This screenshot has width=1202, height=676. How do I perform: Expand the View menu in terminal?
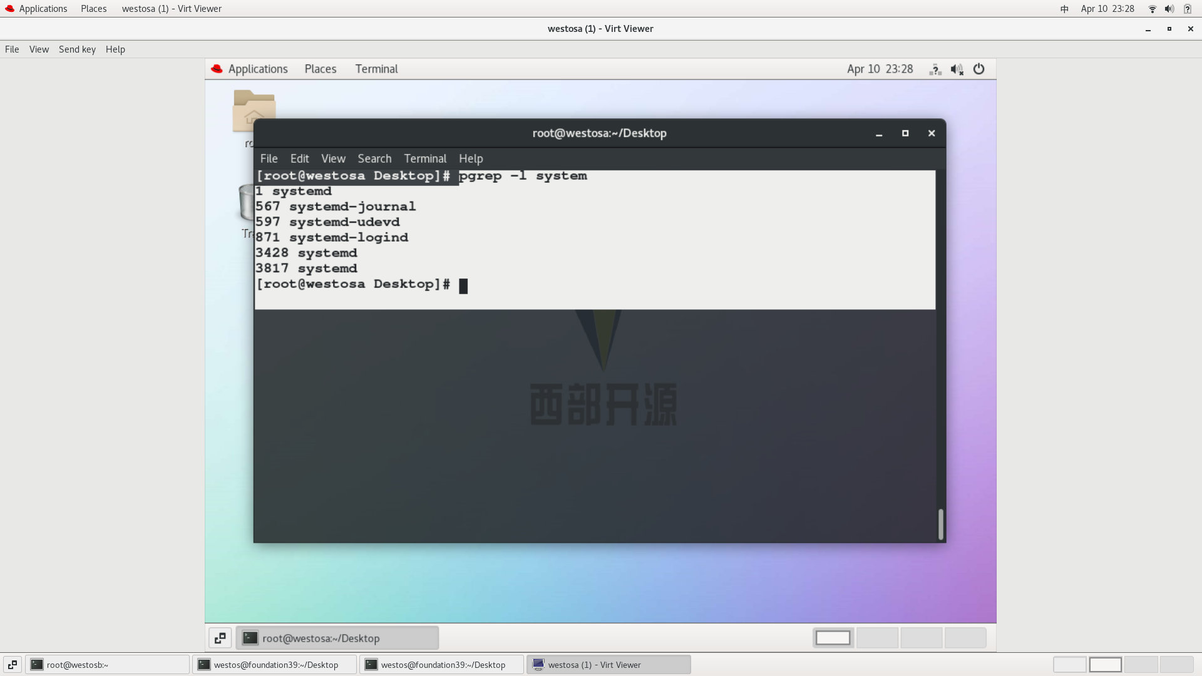[x=332, y=158]
